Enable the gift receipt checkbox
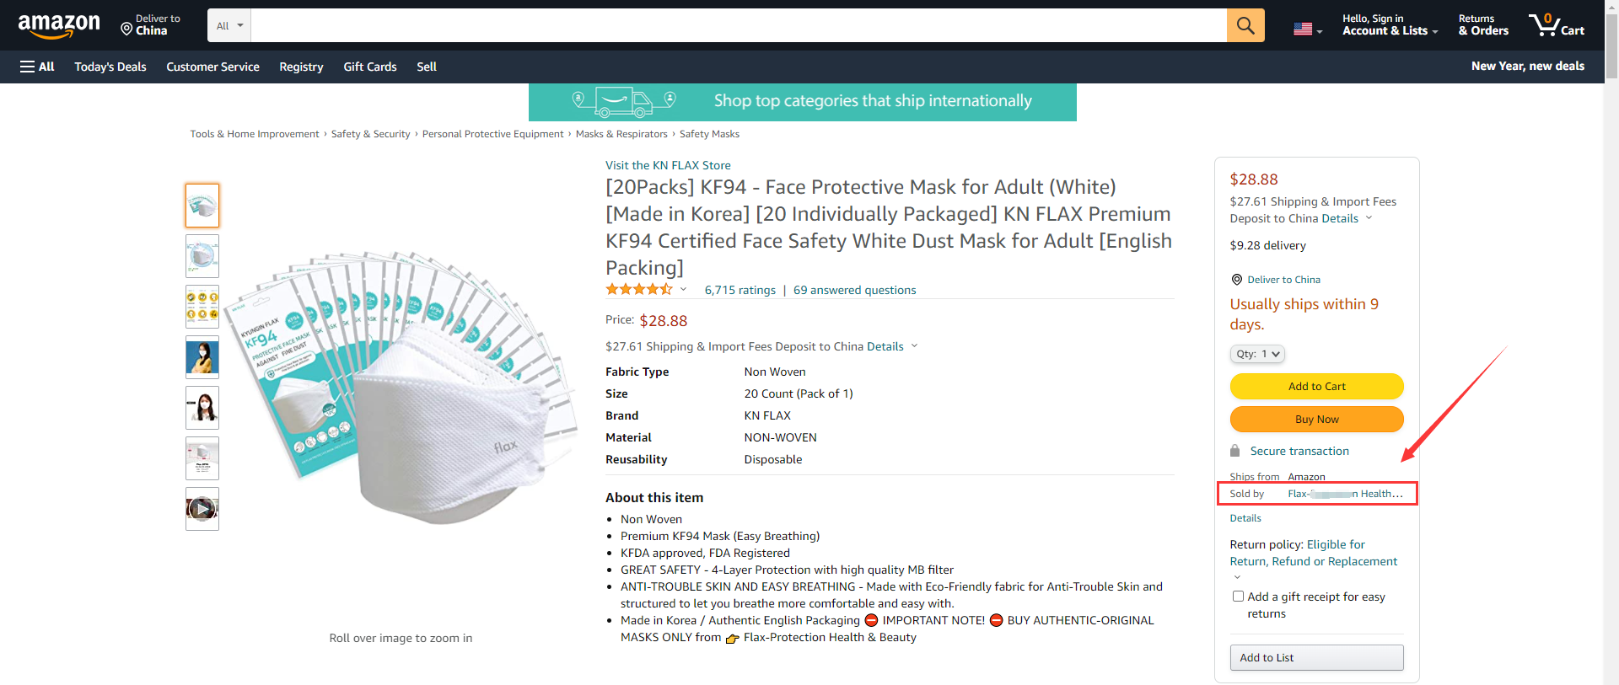The width and height of the screenshot is (1619, 685). 1238,597
